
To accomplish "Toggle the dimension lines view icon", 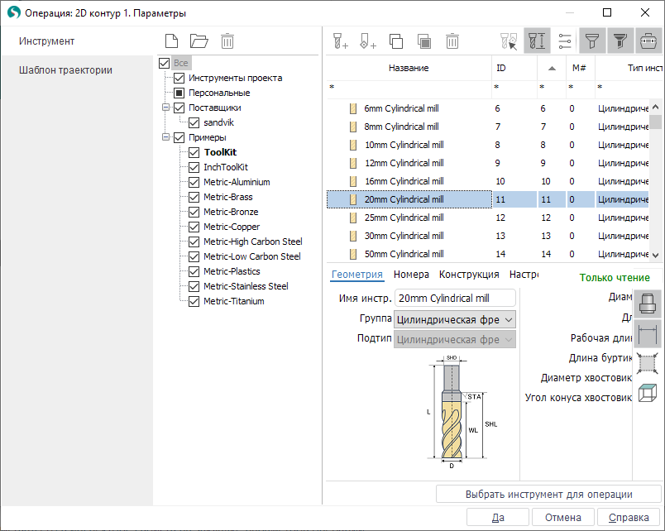I will [648, 334].
